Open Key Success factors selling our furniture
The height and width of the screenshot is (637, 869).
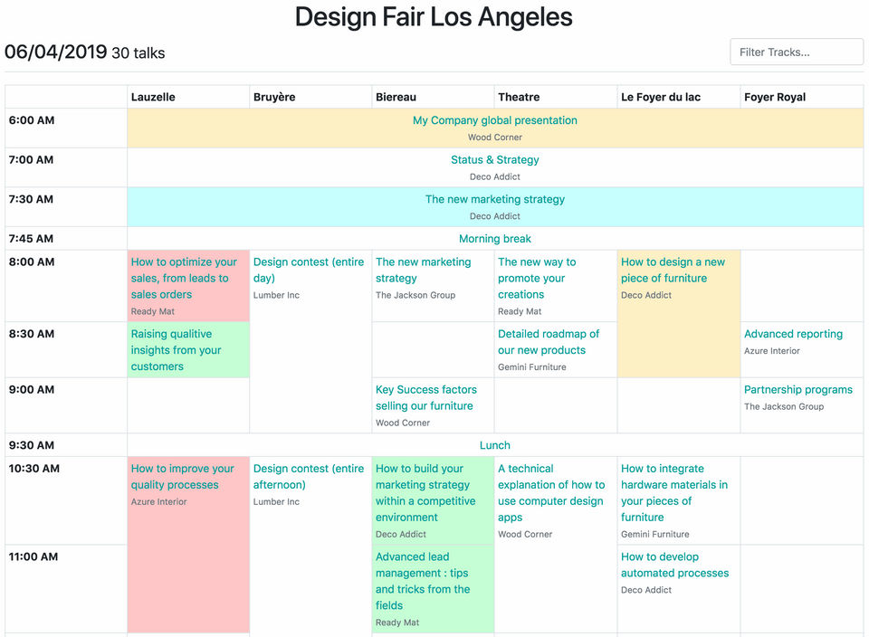point(425,397)
